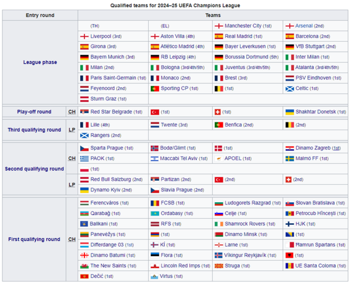Click North Macedonia flag beside Struga
This screenshot has height=284, width=350.
point(219,266)
